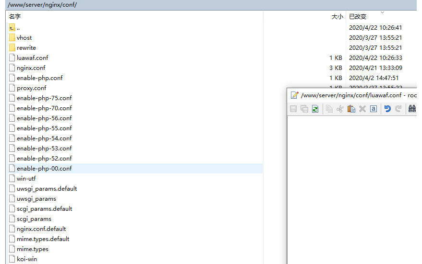The width and height of the screenshot is (422, 264).
Task: Select the scgi_params.default file
Action: tap(44, 209)
